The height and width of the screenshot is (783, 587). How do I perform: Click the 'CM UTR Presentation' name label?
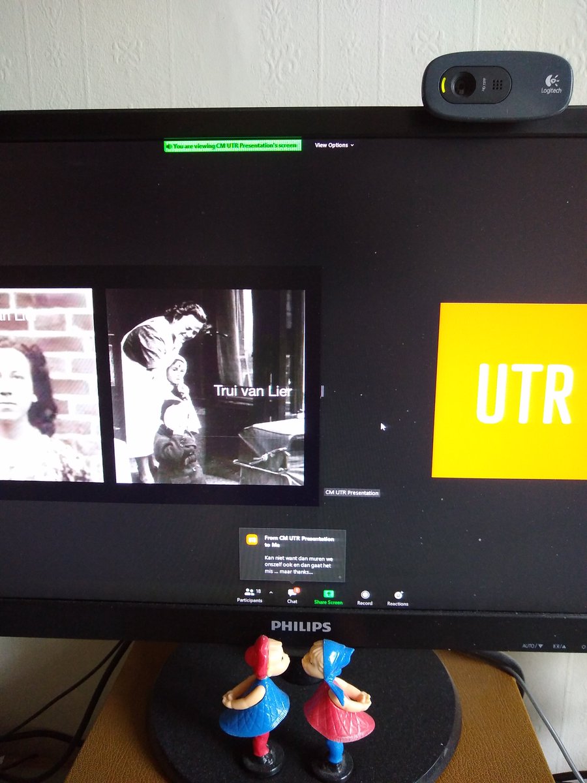[x=352, y=493]
